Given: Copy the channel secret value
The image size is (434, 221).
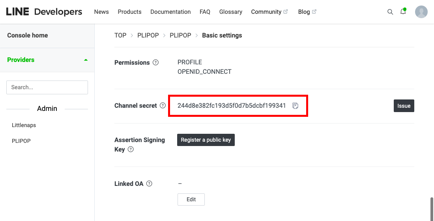Looking at the screenshot, I should [x=295, y=106].
